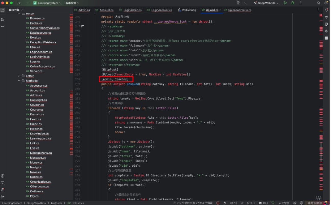Image resolution: width=331 pixels, height=205 pixels.
Task: Toggle the Explorer folder tool window
Action: click(x=2, y=10)
